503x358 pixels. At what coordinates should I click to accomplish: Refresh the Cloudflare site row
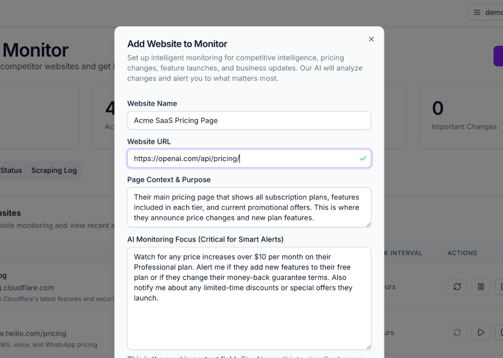pos(457,287)
